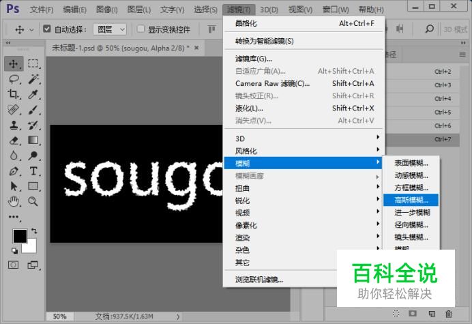Expand the 扭曲 submenu
The width and height of the screenshot is (472, 324).
coord(304,188)
